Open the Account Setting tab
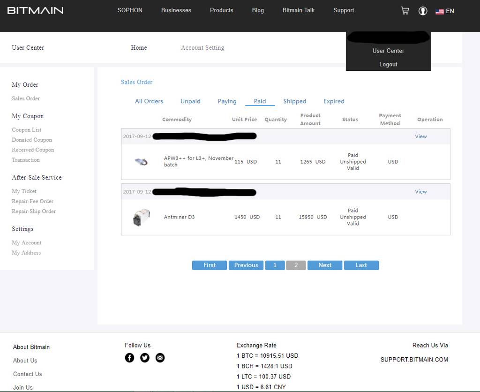The image size is (480, 392). pyautogui.click(x=202, y=48)
